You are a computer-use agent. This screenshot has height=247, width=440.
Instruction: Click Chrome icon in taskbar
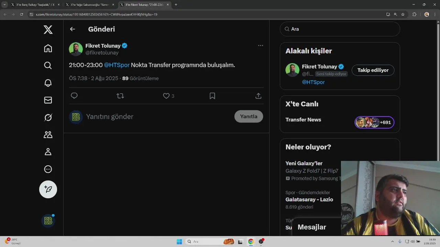pyautogui.click(x=251, y=242)
